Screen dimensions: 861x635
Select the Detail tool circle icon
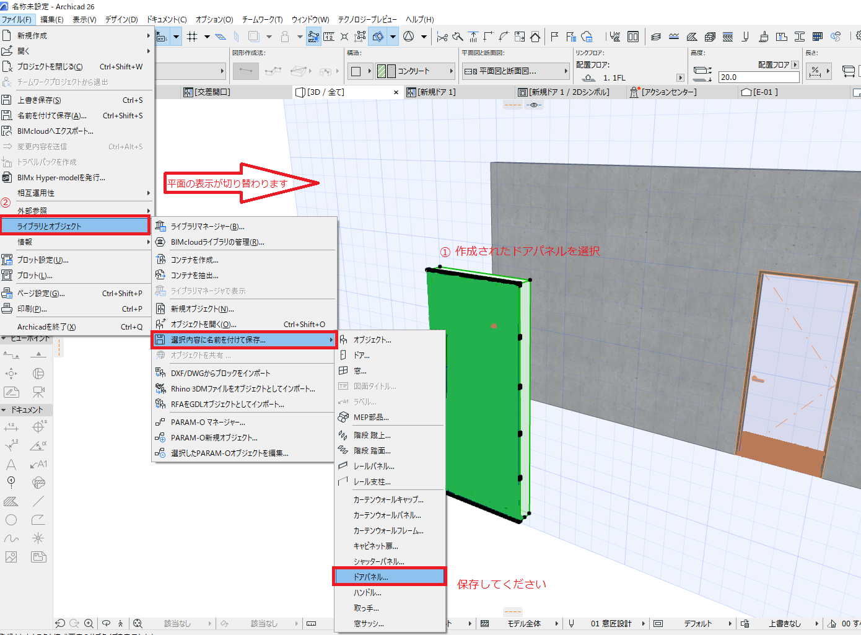point(38,374)
